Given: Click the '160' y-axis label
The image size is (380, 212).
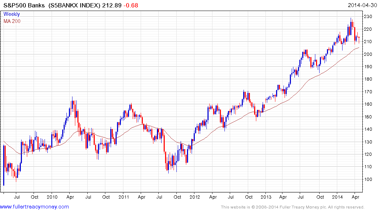Looking at the screenshot, I should pyautogui.click(x=368, y=104).
